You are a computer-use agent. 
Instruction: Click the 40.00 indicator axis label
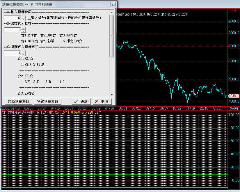(x=235, y=154)
